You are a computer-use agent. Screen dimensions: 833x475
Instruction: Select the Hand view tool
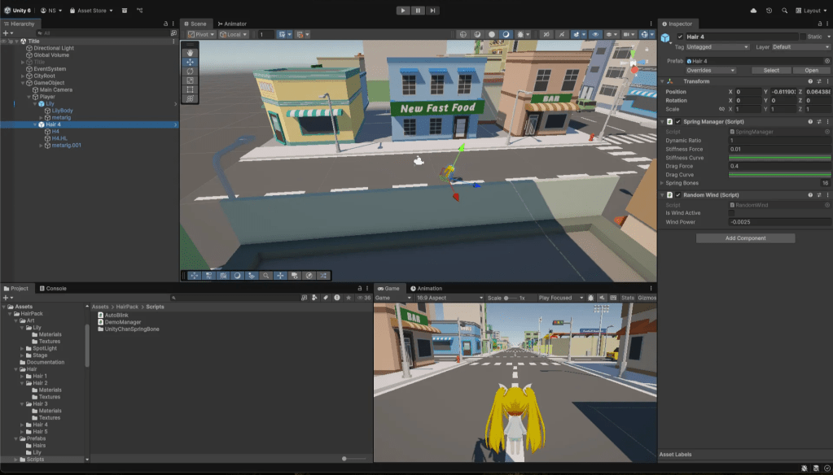coord(191,52)
